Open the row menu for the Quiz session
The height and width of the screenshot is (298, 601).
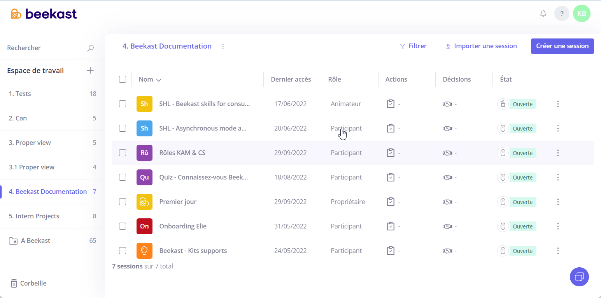[558, 177]
